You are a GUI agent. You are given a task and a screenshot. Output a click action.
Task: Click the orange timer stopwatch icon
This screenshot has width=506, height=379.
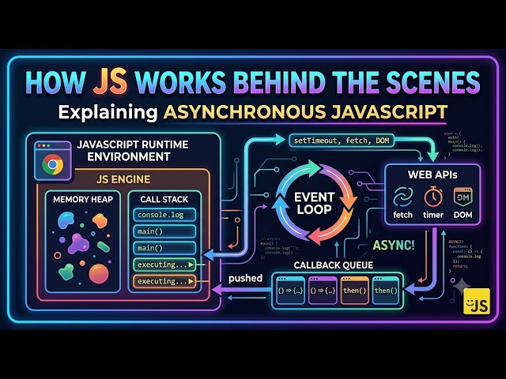point(433,197)
